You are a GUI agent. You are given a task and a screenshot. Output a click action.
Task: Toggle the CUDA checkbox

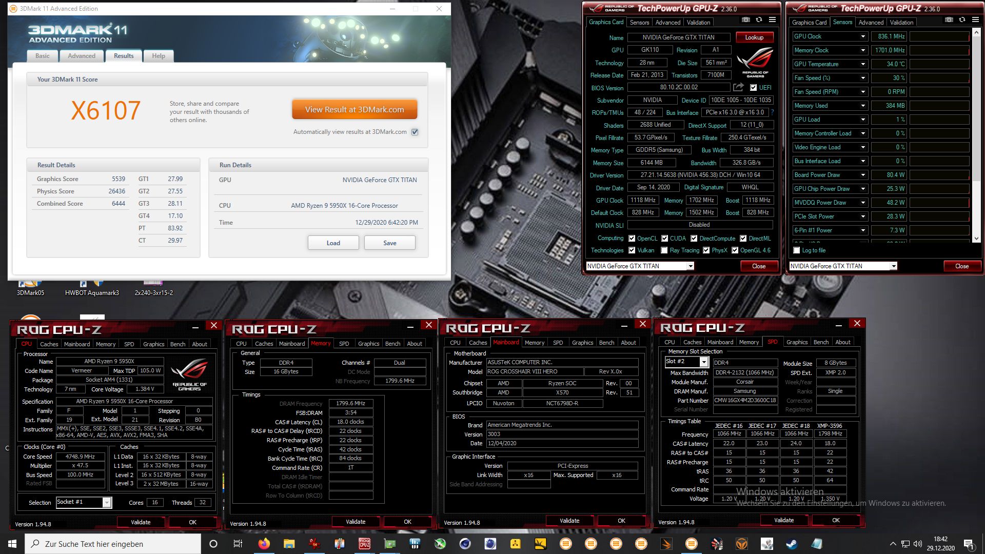point(664,239)
